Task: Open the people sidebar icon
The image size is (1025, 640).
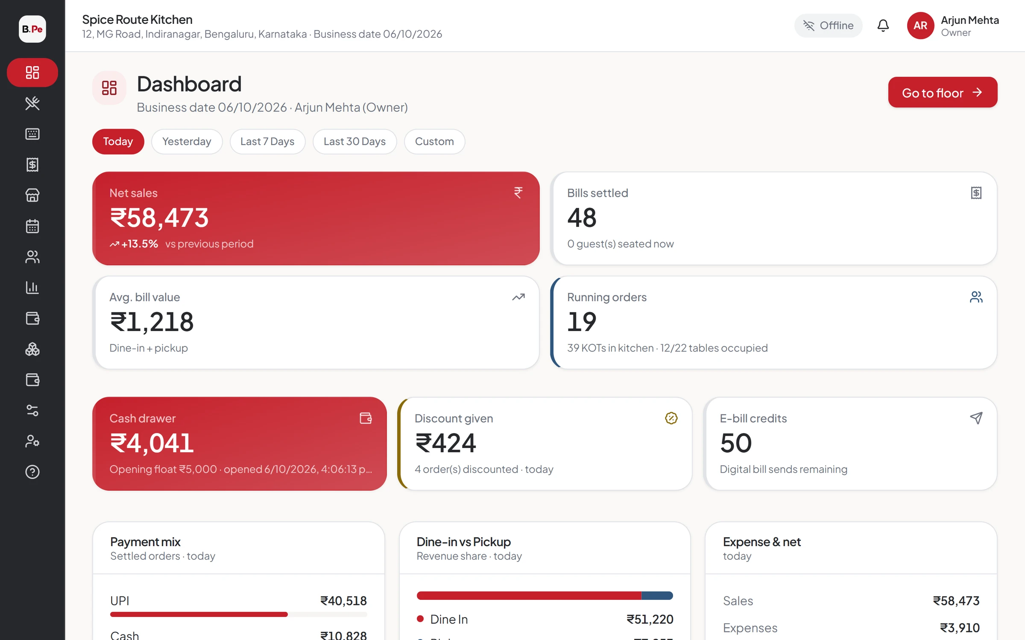Action: pyautogui.click(x=32, y=257)
